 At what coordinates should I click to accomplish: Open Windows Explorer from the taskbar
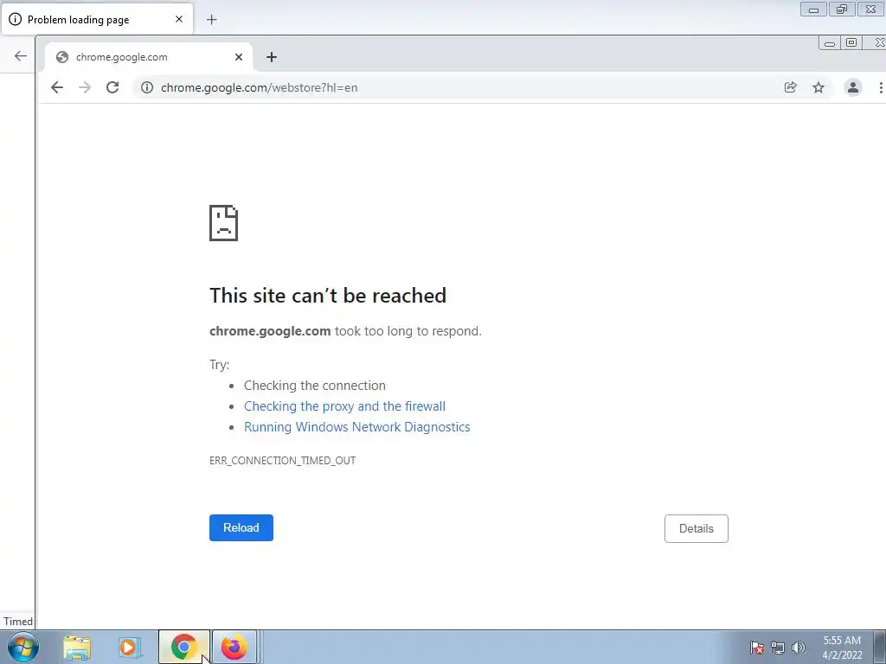coord(77,647)
